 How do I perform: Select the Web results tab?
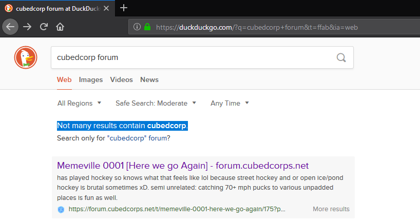click(x=64, y=79)
